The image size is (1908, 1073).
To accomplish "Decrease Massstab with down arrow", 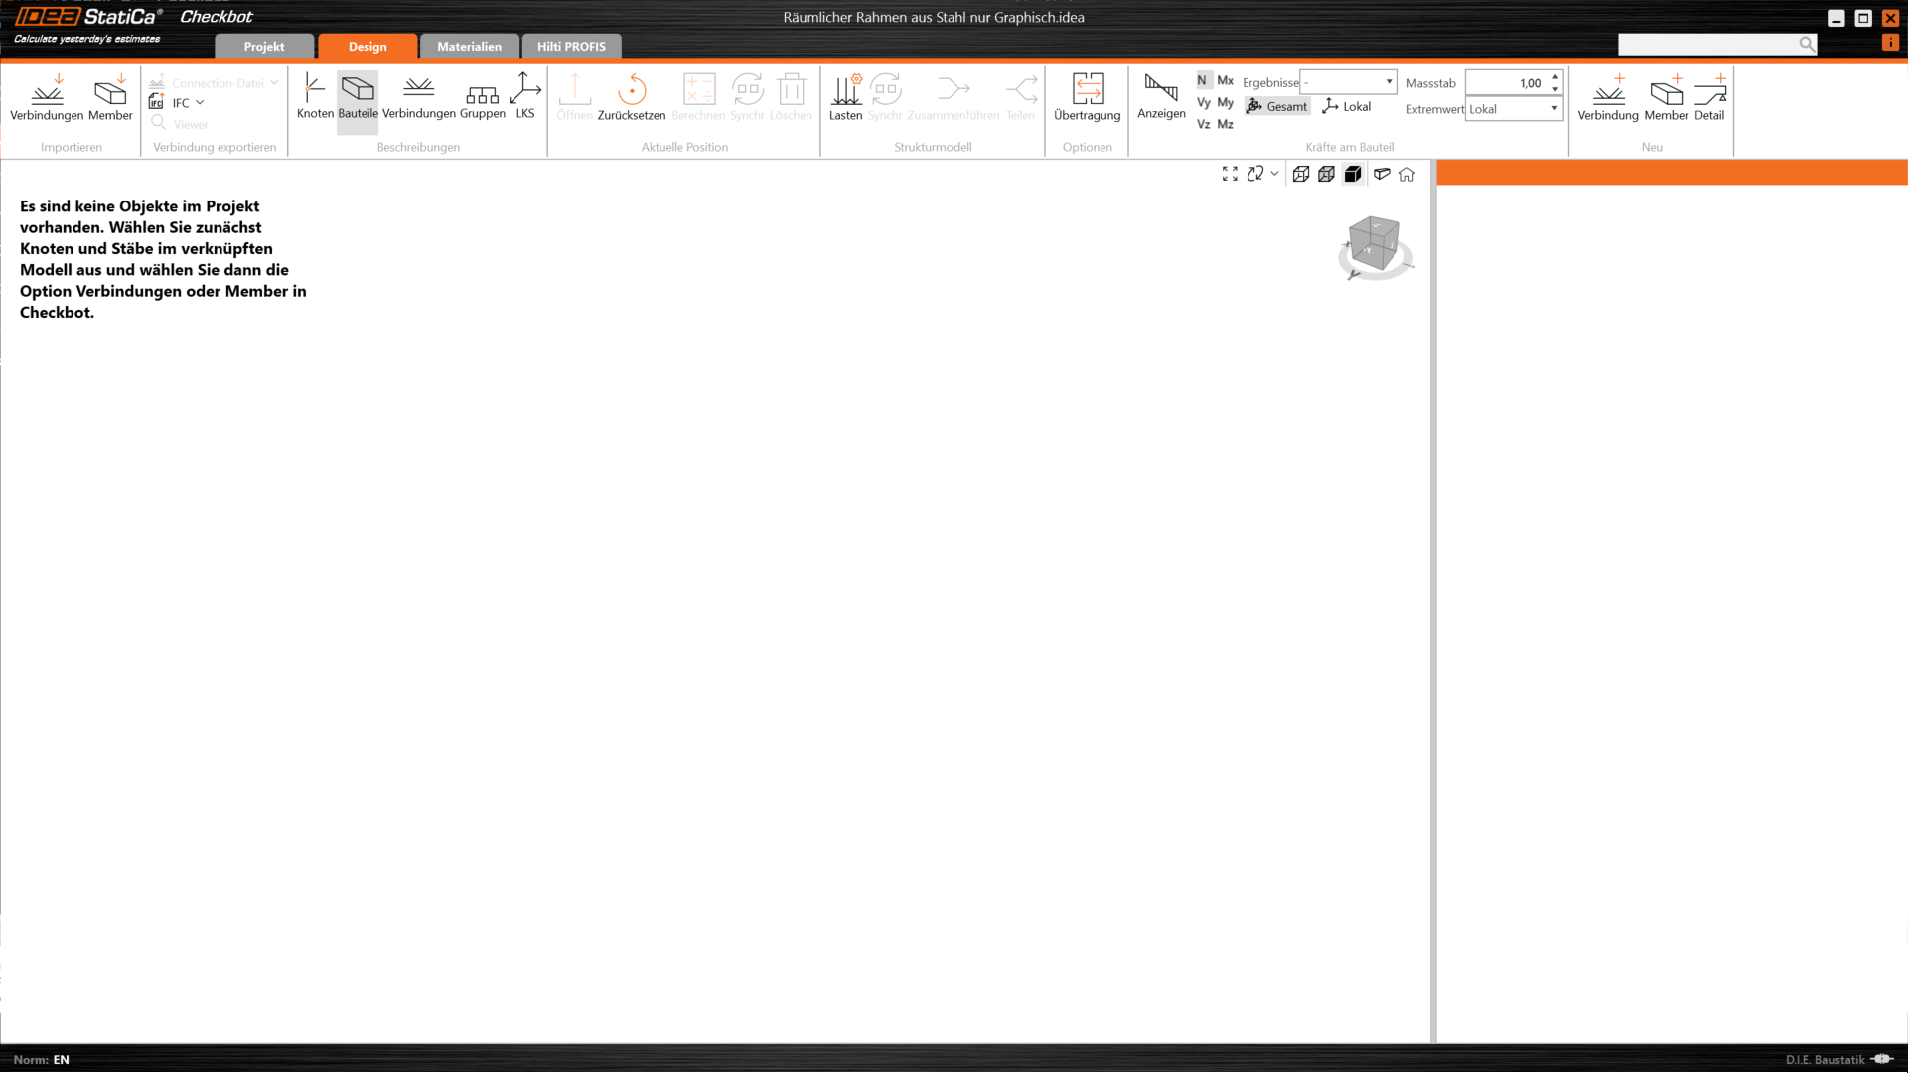I will [x=1555, y=89].
